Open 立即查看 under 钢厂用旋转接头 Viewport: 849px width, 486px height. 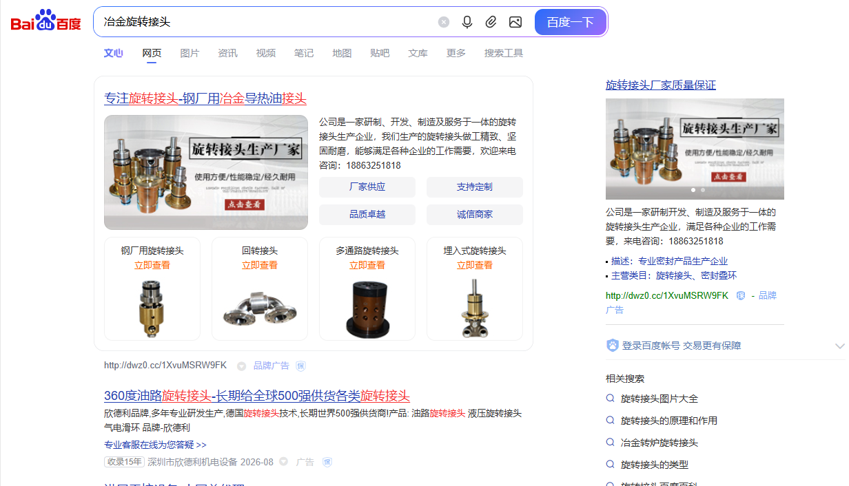click(152, 265)
